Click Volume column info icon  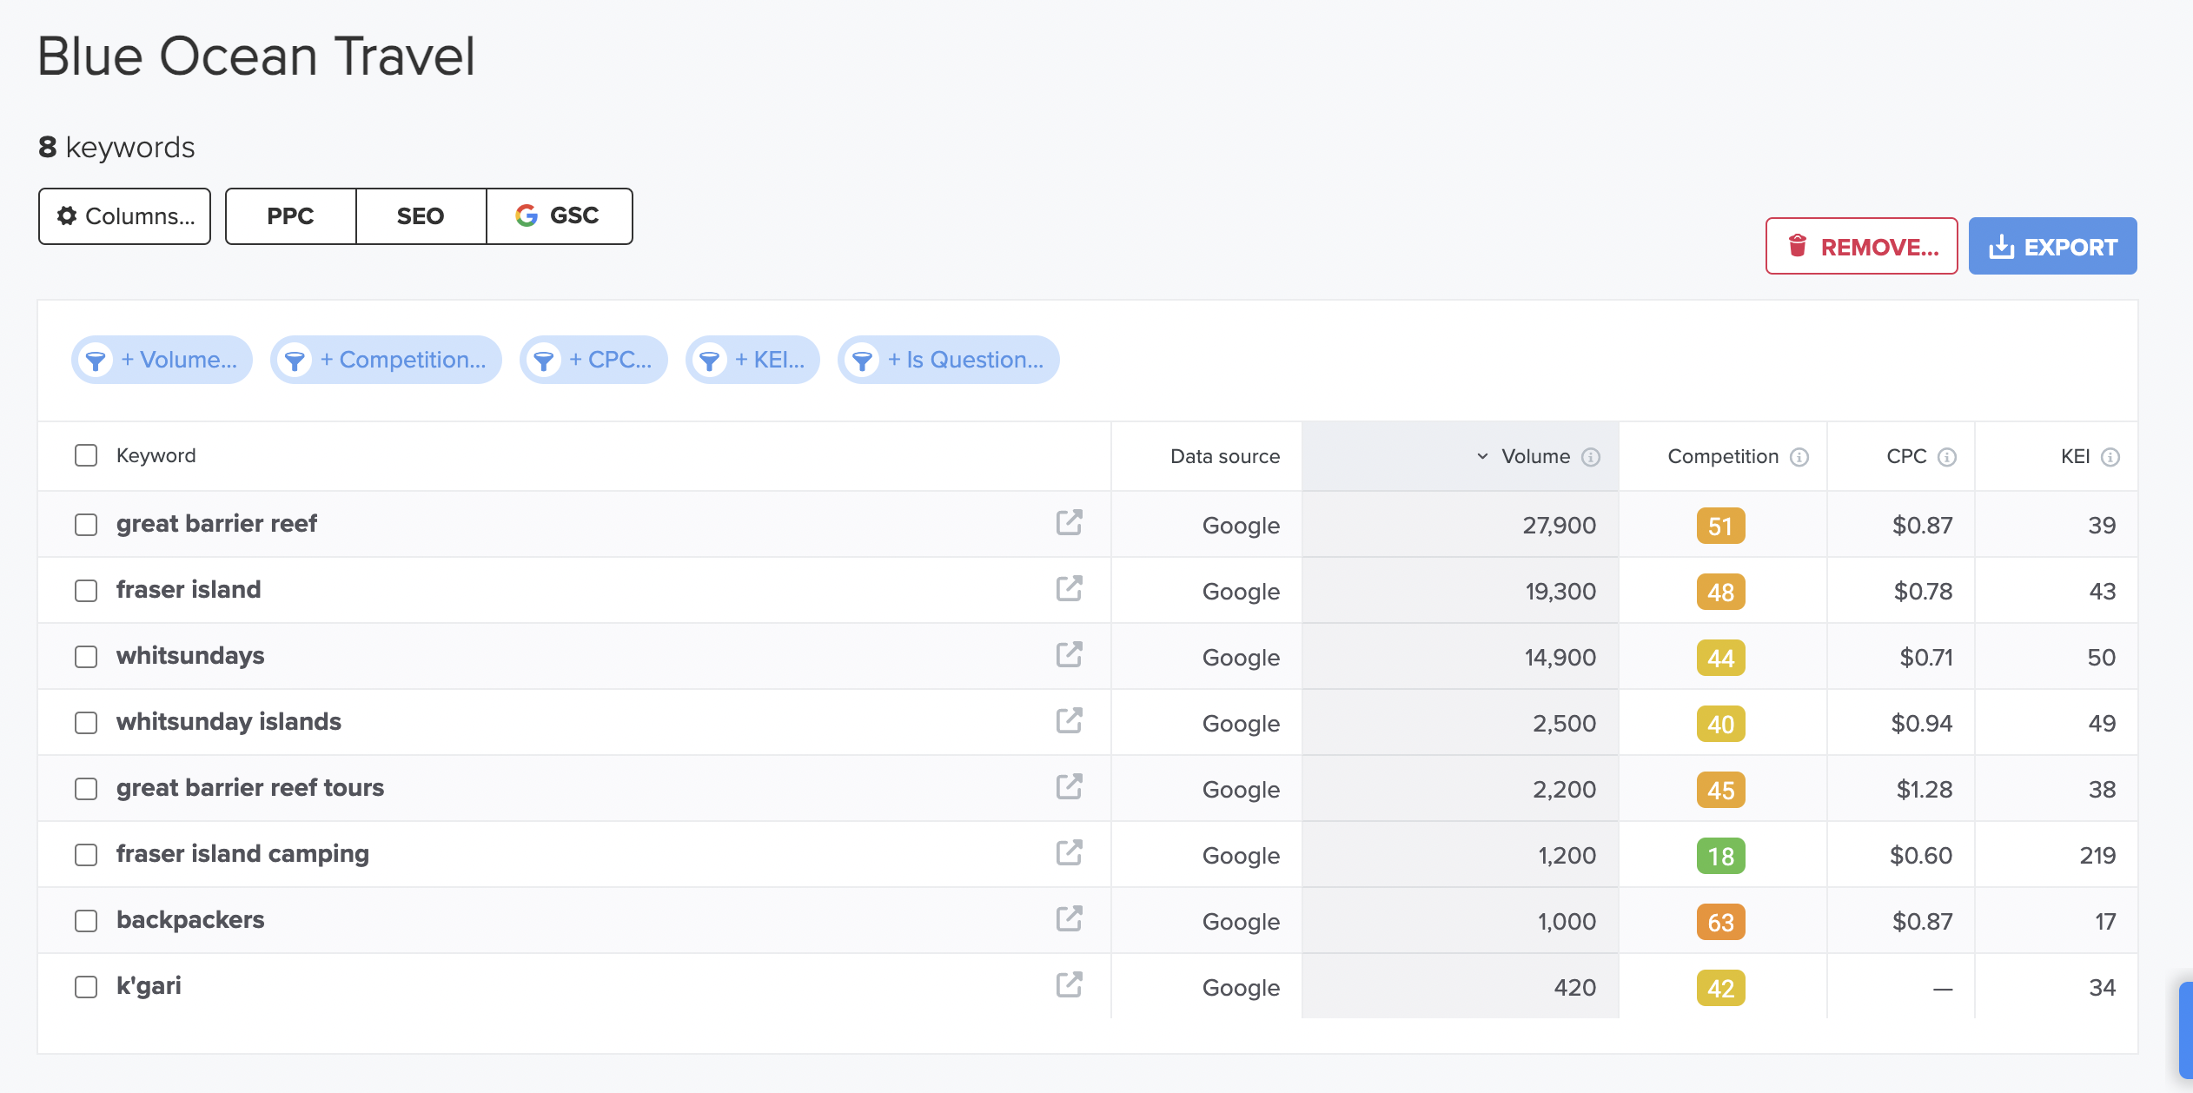(x=1591, y=457)
